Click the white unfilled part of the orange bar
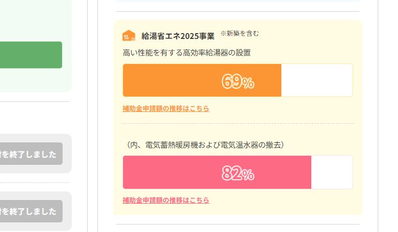 pos(317,81)
